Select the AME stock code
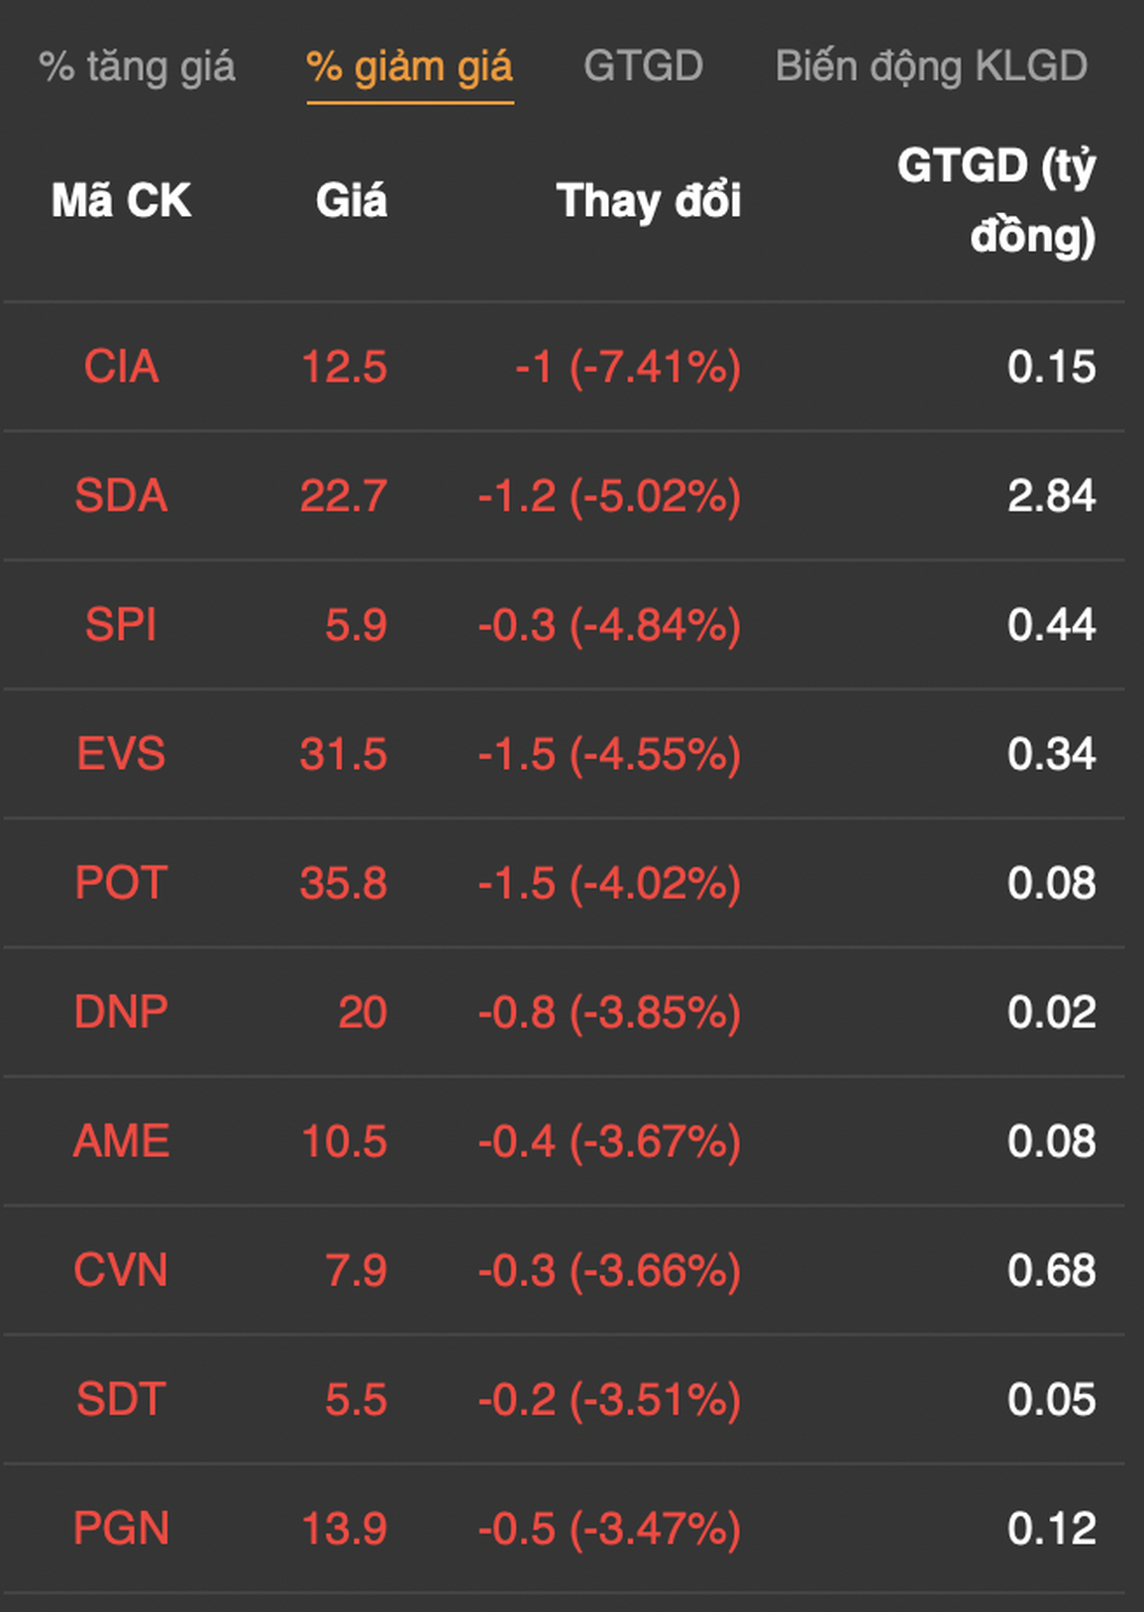This screenshot has width=1144, height=1612. click(121, 1141)
